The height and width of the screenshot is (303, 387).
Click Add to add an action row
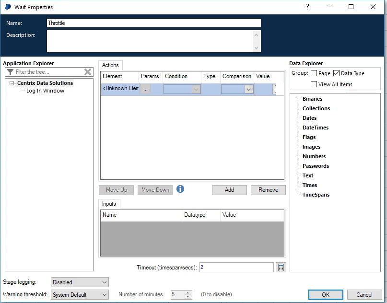pyautogui.click(x=229, y=190)
